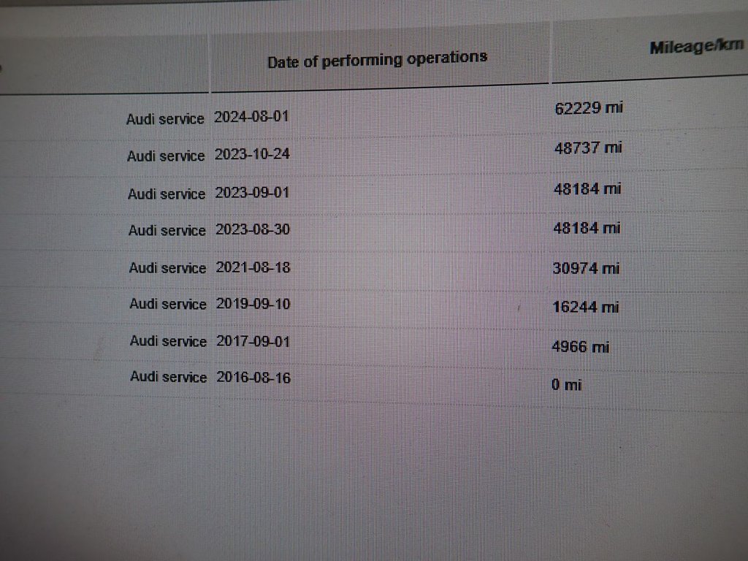Select 'Audi service' entry dated 2023-08-30
This screenshot has height=561, width=748.
167,230
